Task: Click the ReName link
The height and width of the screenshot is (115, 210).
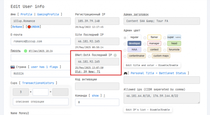Action: (x=17, y=27)
